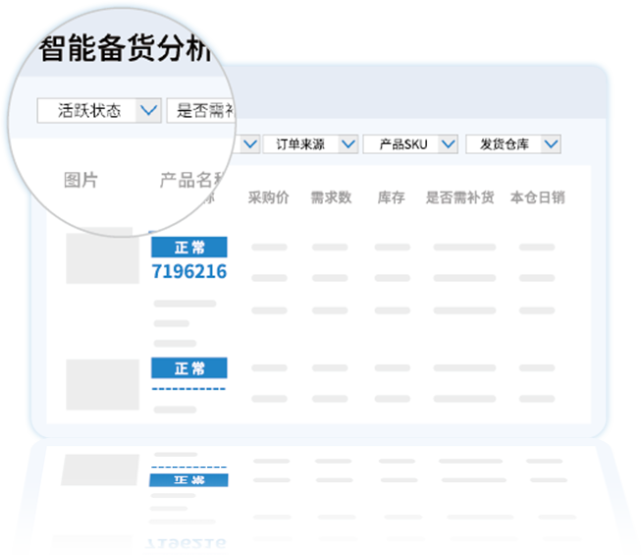Click the 是否需补货 column header

click(459, 197)
